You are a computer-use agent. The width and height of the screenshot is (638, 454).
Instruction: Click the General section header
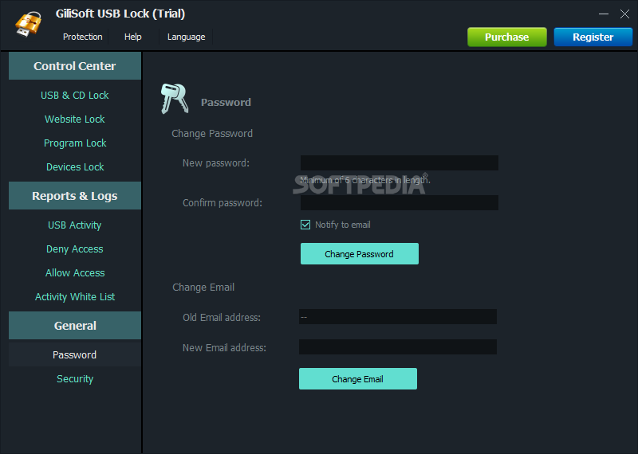[75, 326]
